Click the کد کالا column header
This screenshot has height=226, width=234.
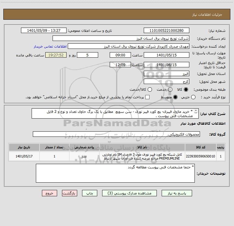click(201, 147)
